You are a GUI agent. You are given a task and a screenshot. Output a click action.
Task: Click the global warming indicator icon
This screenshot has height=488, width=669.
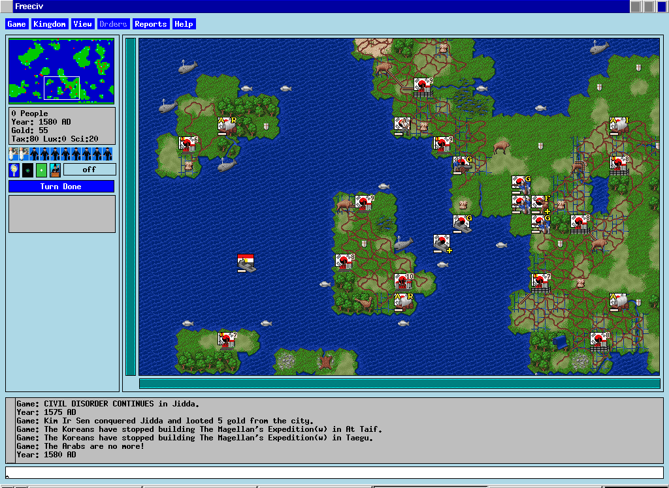(27, 170)
